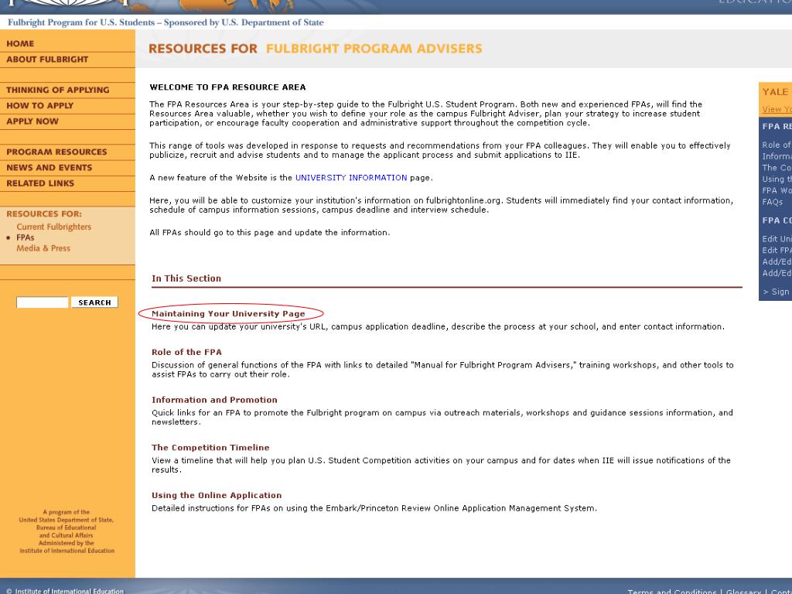Click Institute of International Education copyright text
The image size is (792, 594).
coord(65,591)
